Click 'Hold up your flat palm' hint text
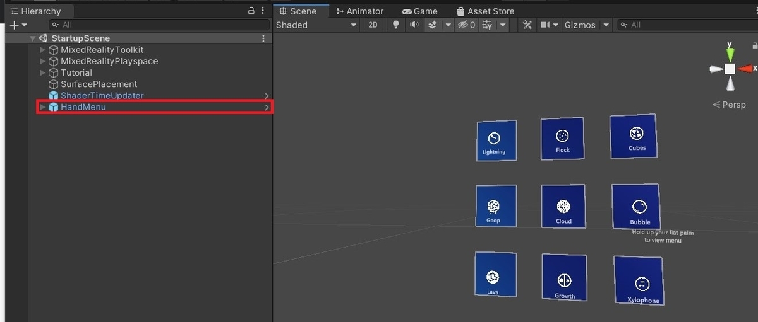 pyautogui.click(x=663, y=236)
